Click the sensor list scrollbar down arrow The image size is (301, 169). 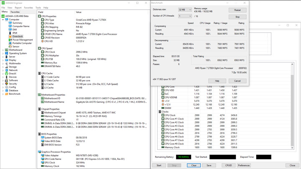292,148
